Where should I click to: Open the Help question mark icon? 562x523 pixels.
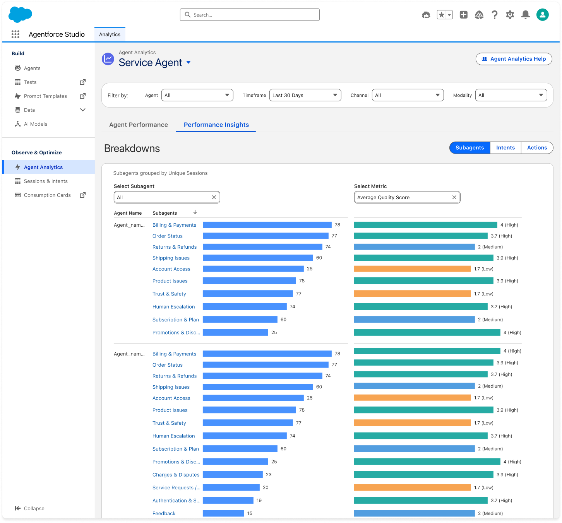click(495, 15)
